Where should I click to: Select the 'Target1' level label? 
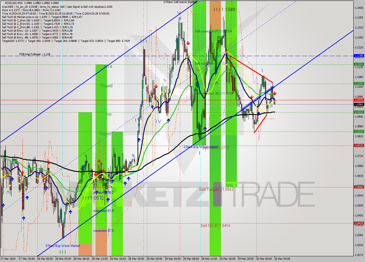tap(105, 134)
